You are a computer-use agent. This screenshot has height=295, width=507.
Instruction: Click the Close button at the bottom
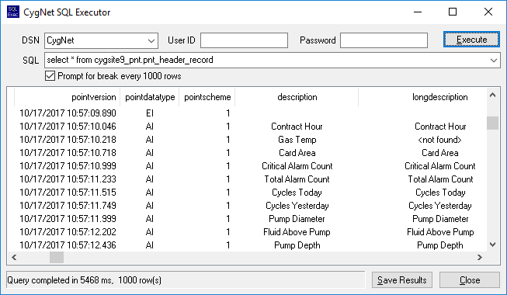click(470, 280)
